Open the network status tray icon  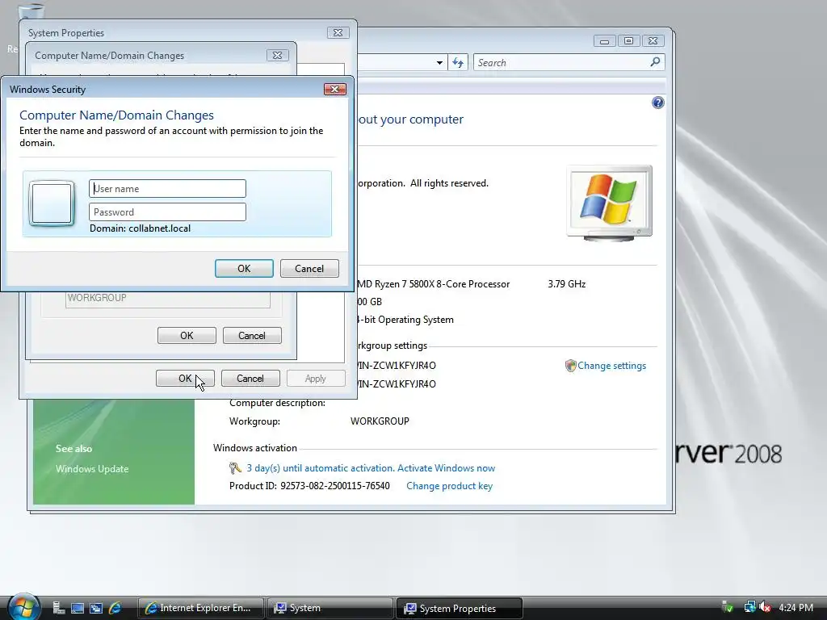click(x=749, y=607)
